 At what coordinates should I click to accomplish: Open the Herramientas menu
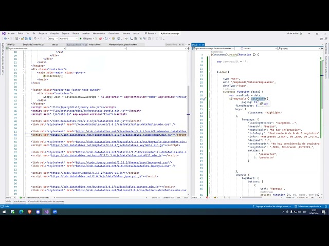pyautogui.click(x=99, y=33)
